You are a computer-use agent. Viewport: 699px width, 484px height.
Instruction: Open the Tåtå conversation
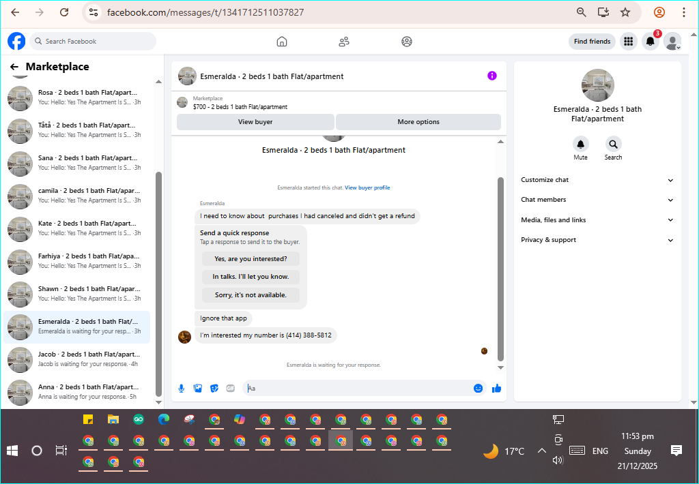[77, 130]
